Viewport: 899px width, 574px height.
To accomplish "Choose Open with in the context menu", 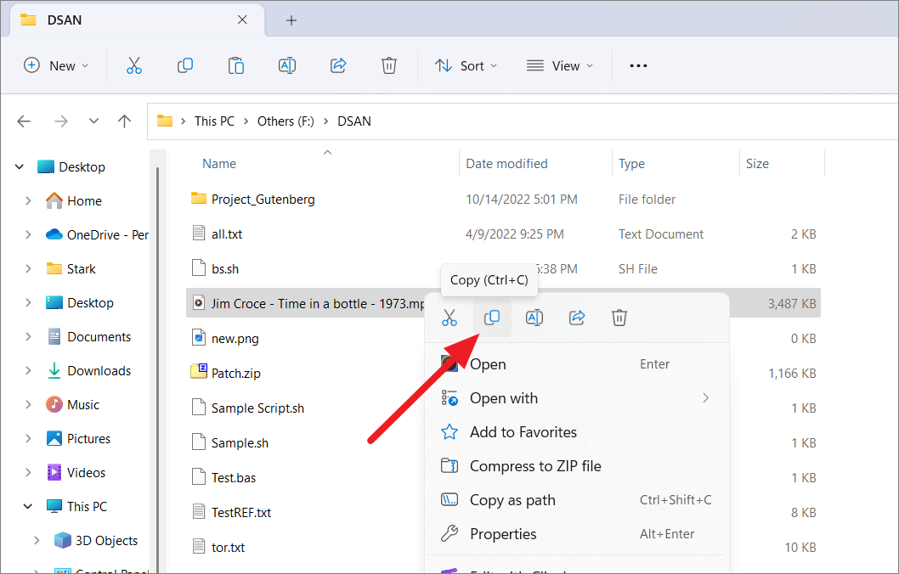I will coord(577,398).
